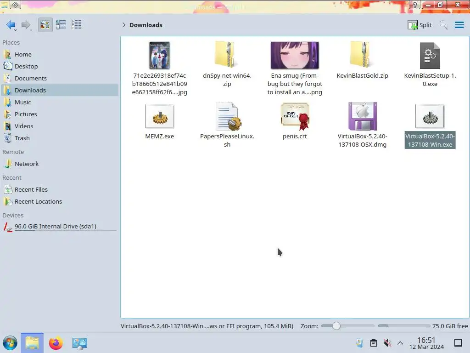Select dnSpy-net-win64.zip archive icon
The image size is (470, 353).
(227, 55)
